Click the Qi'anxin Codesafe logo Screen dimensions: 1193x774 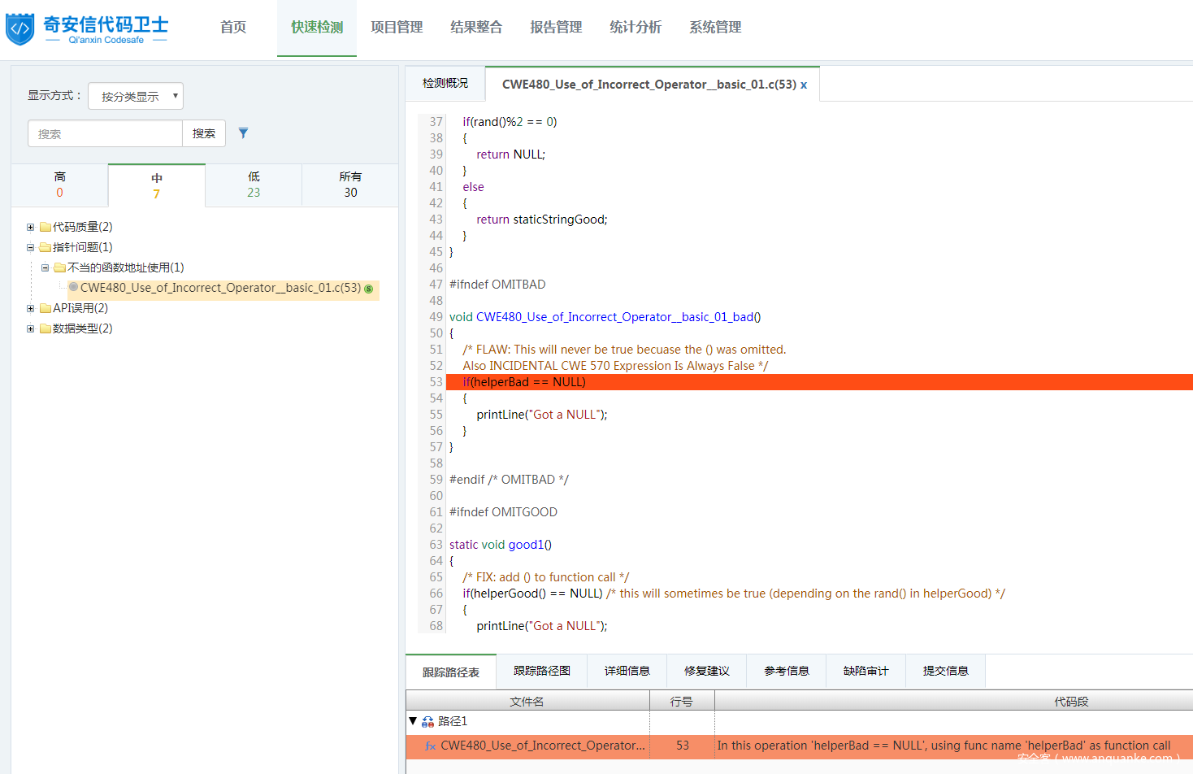coord(87,28)
